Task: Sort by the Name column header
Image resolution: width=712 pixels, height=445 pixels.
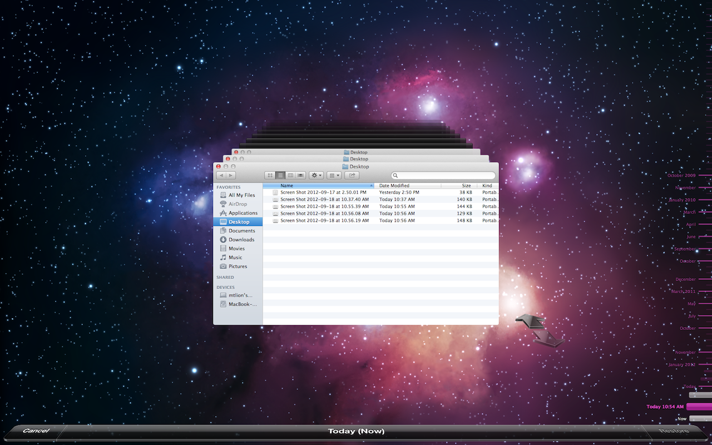Action: point(319,186)
